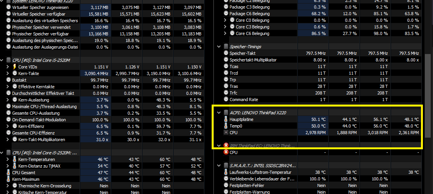Viewport: 433px width, 194px height.
Task: Click the chip icon of Speicher-Timings header
Action: click(226, 47)
